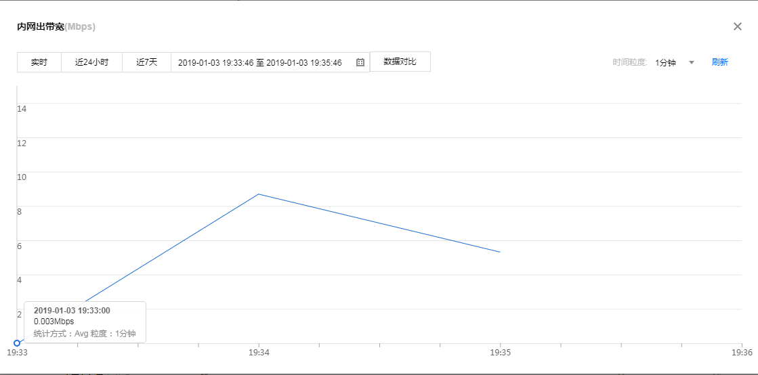
Task: Click the 14 y-axis label
Action: tap(22, 108)
